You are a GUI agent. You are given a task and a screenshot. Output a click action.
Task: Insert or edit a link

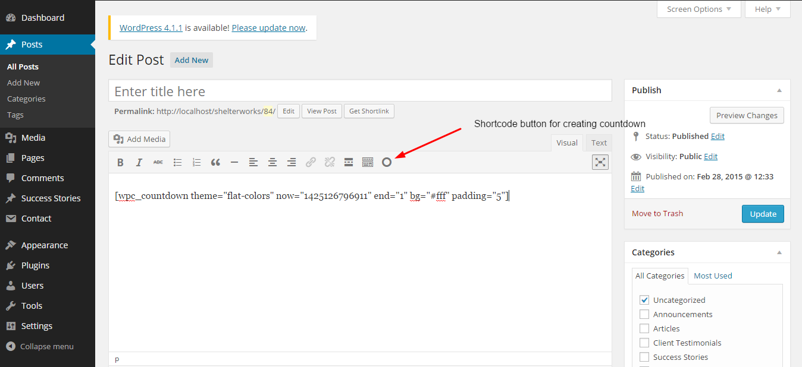[x=311, y=162]
